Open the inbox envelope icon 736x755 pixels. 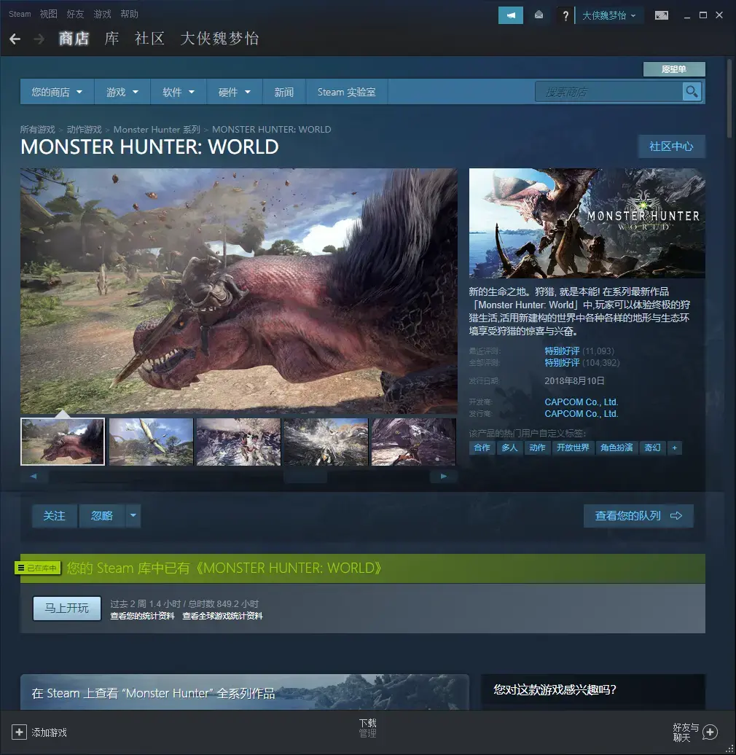(x=539, y=15)
